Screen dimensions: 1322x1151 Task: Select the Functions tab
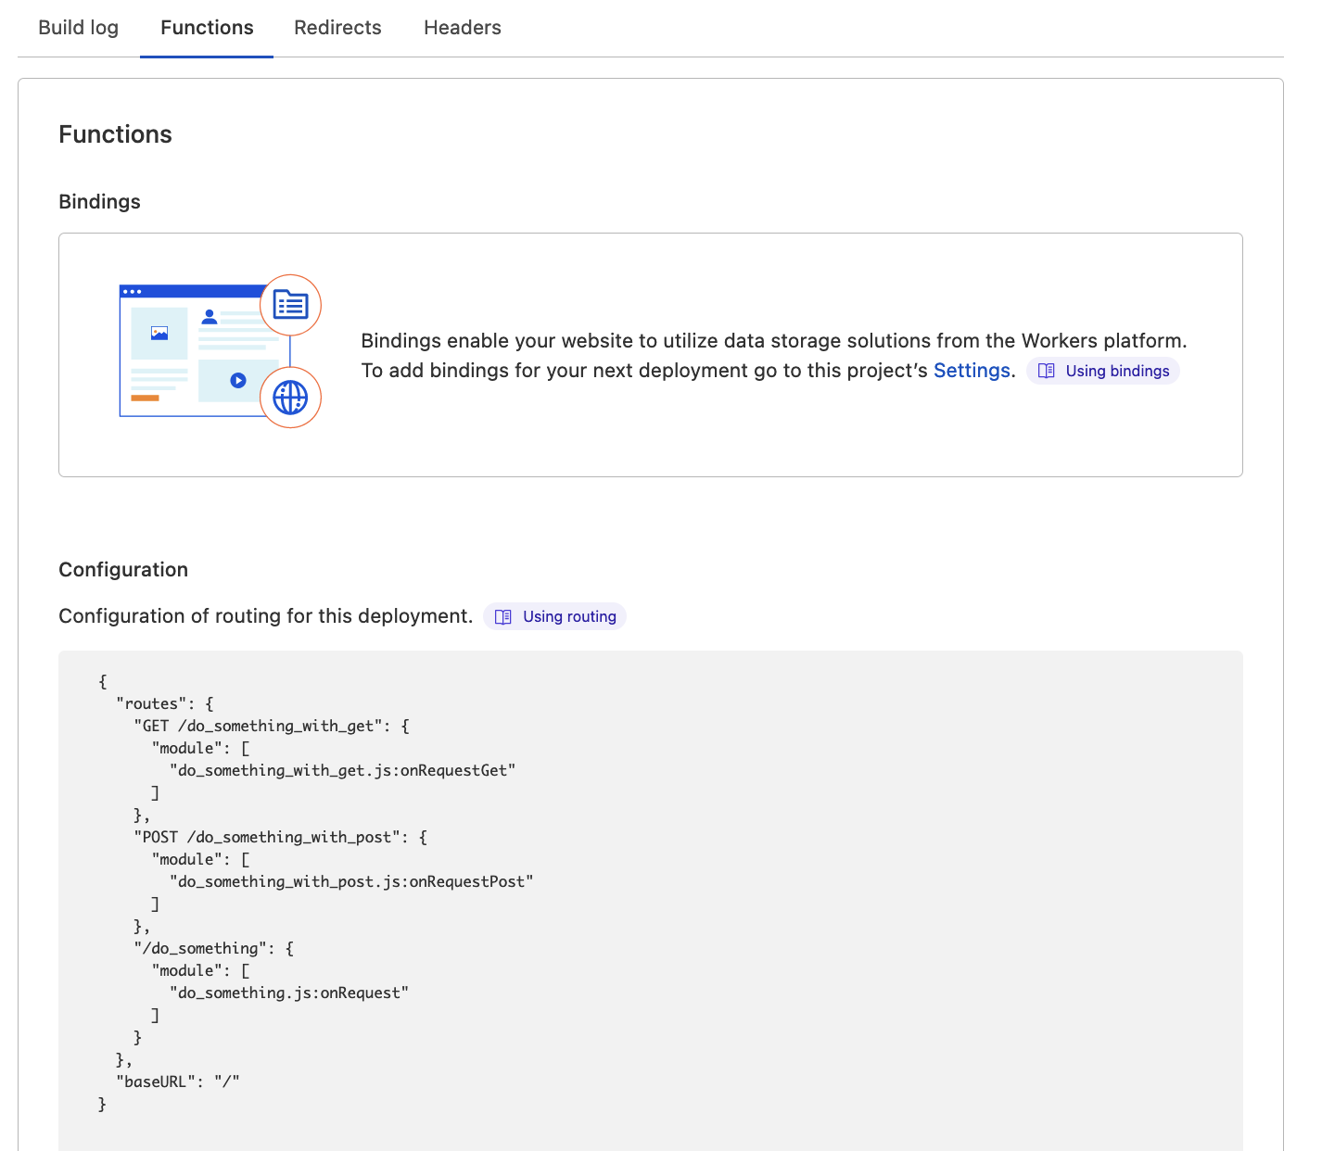point(207,28)
